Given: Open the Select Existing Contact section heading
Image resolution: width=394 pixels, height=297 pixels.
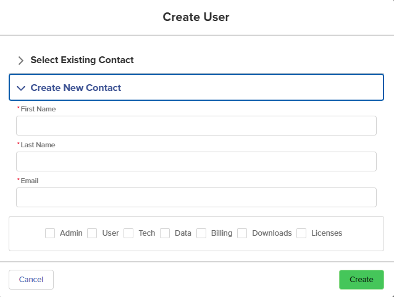Looking at the screenshot, I should point(82,60).
